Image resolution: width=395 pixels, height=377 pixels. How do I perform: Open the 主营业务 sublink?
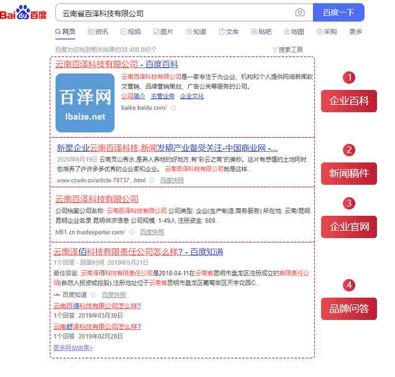tap(163, 96)
